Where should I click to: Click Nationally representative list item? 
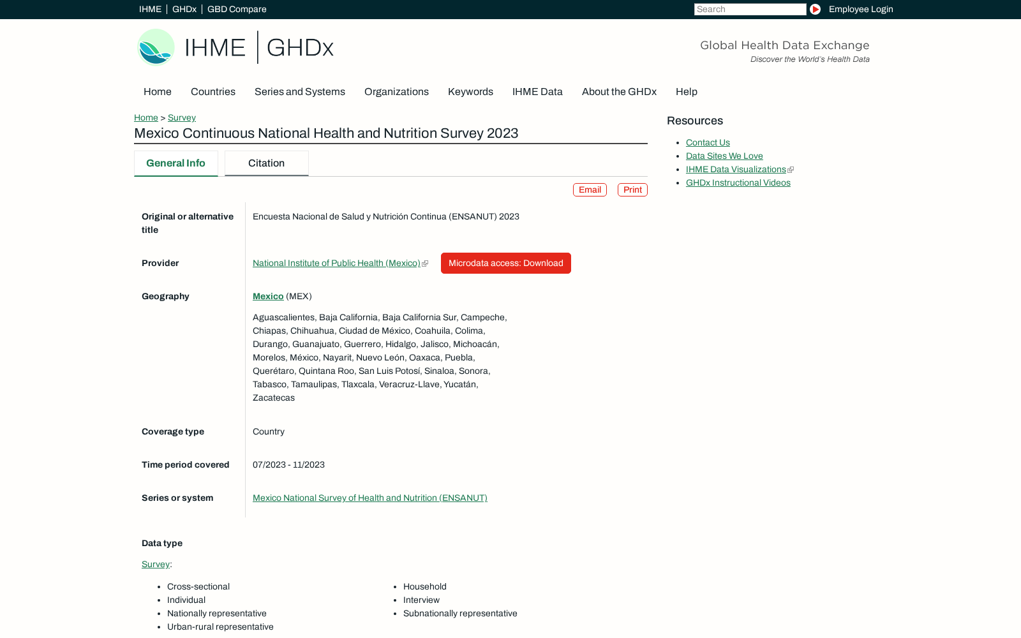coord(217,613)
